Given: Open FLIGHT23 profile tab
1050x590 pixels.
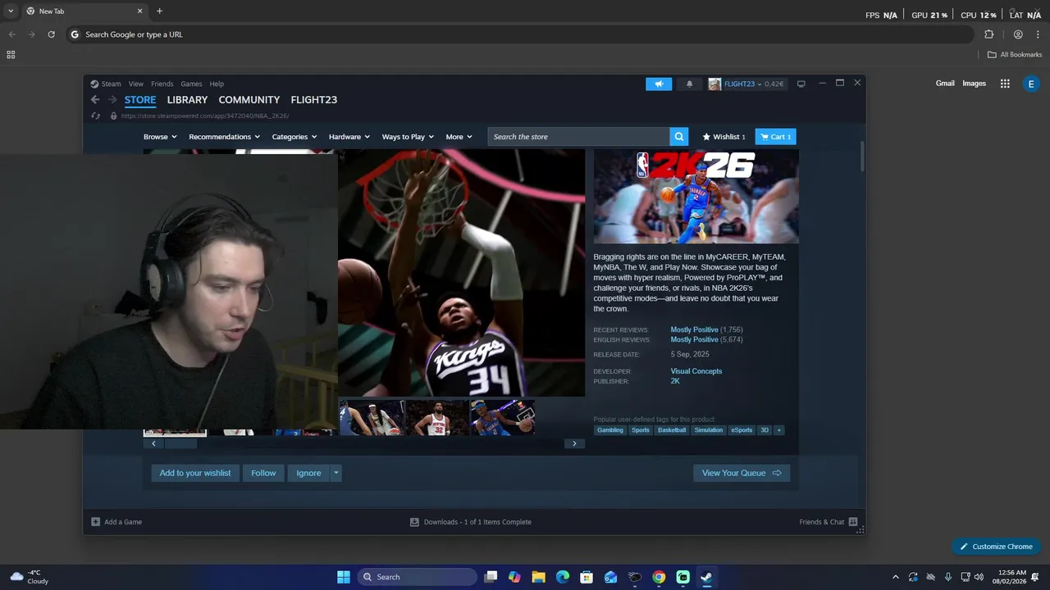Looking at the screenshot, I should (x=314, y=100).
